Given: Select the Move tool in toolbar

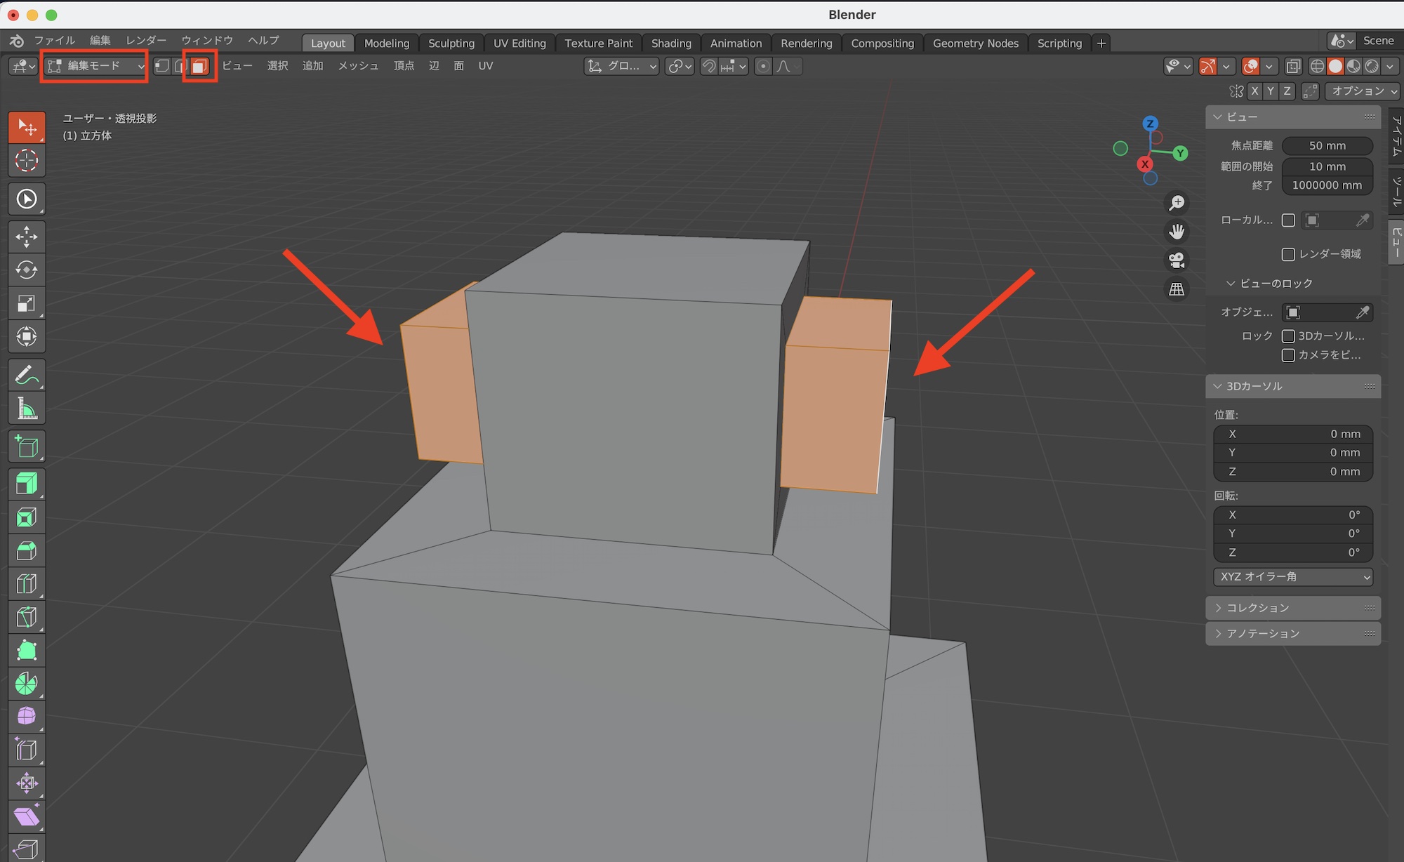Looking at the screenshot, I should point(27,237).
